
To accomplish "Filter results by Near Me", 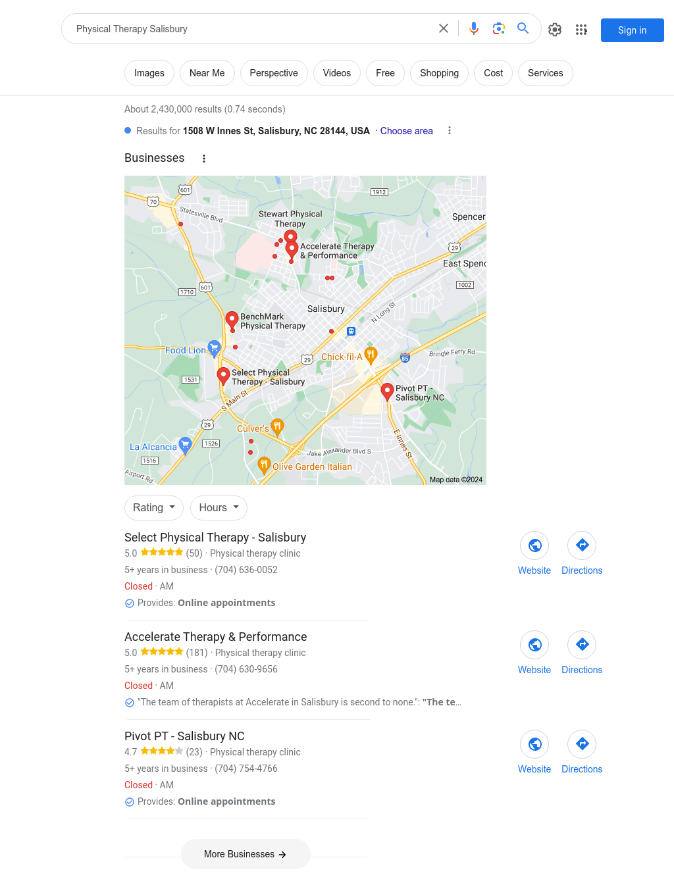I will (207, 73).
